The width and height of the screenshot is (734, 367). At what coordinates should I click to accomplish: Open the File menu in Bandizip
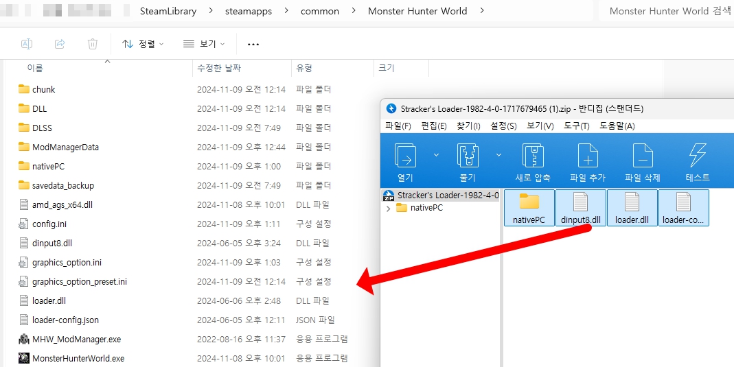[x=398, y=126]
